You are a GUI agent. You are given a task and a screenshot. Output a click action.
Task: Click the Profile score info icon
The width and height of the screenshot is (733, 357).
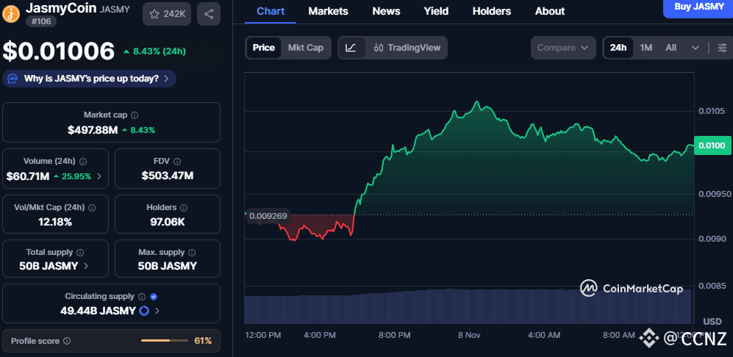(67, 341)
